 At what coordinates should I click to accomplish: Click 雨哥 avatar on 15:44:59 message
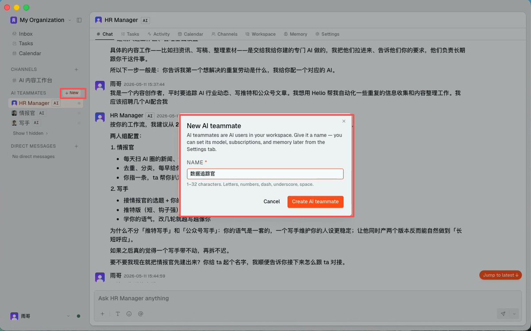(x=100, y=277)
